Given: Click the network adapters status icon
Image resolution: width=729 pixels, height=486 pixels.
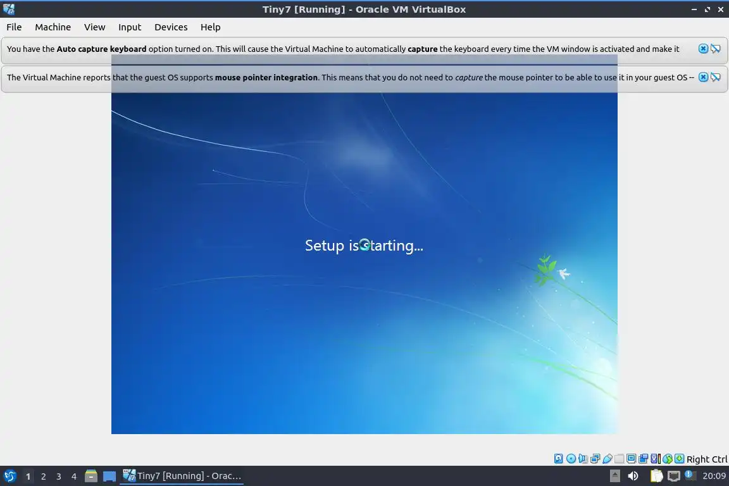Looking at the screenshot, I should point(595,459).
